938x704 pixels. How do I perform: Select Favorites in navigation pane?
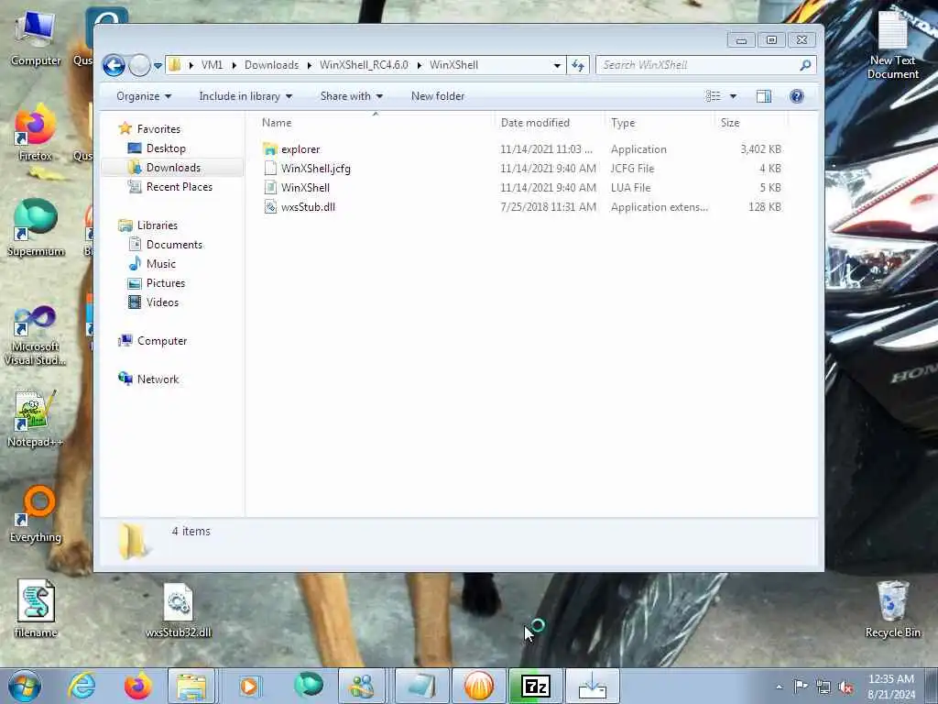pyautogui.click(x=158, y=128)
